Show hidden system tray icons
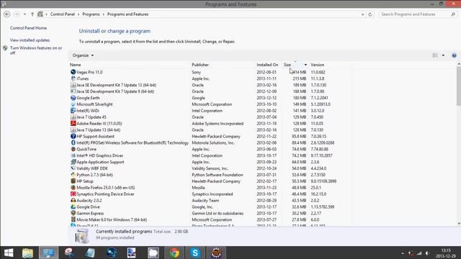This screenshot has width=461, height=259. tap(403, 253)
